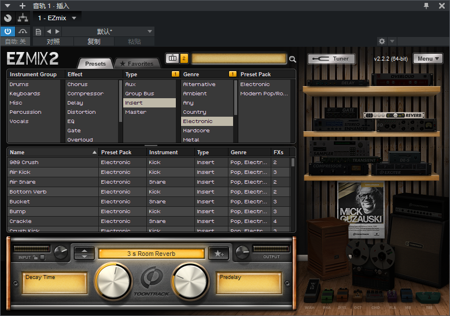Sort by FXs column header
450x316 pixels.
coord(281,153)
